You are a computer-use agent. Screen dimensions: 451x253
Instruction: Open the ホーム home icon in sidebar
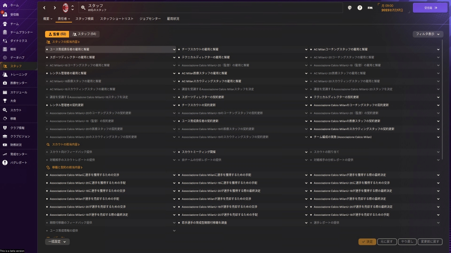pyautogui.click(x=5, y=5)
